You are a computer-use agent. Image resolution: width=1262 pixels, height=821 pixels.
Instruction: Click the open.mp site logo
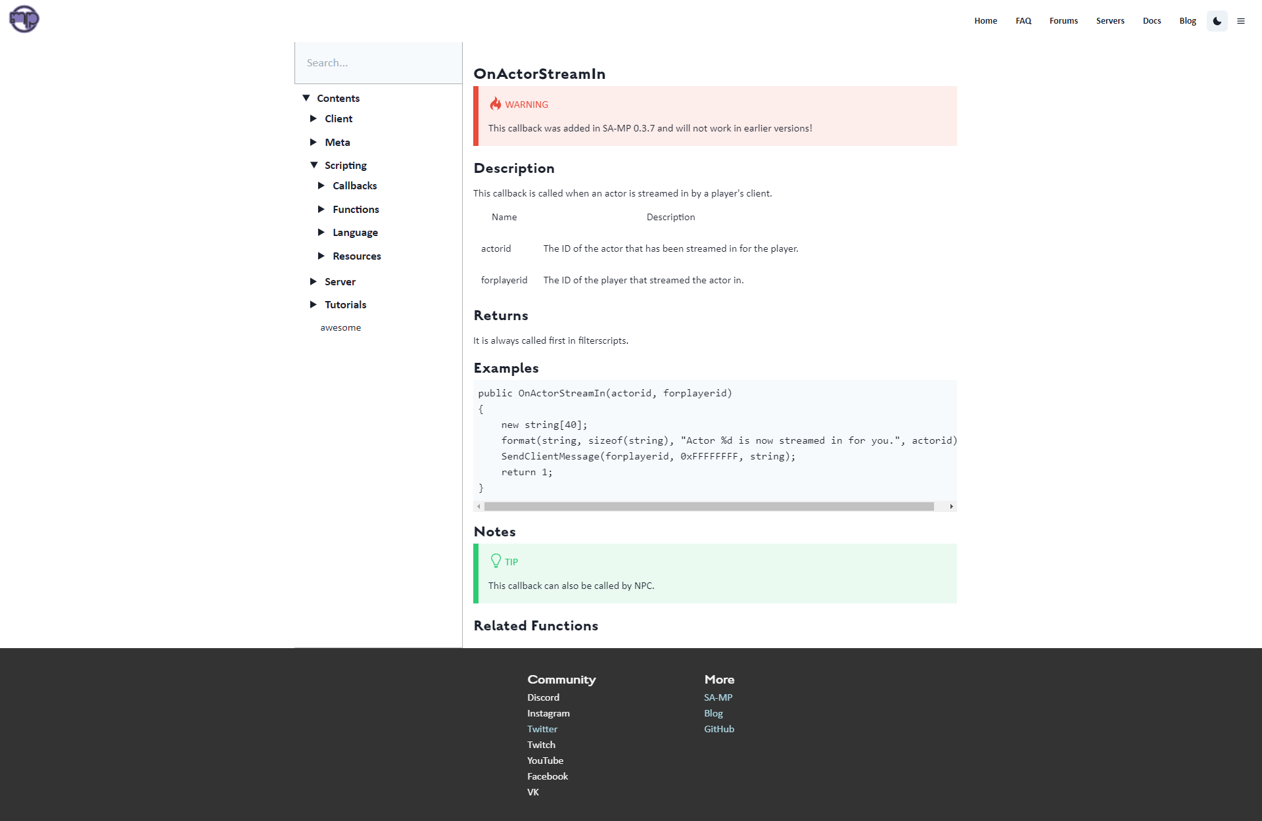[x=24, y=19]
